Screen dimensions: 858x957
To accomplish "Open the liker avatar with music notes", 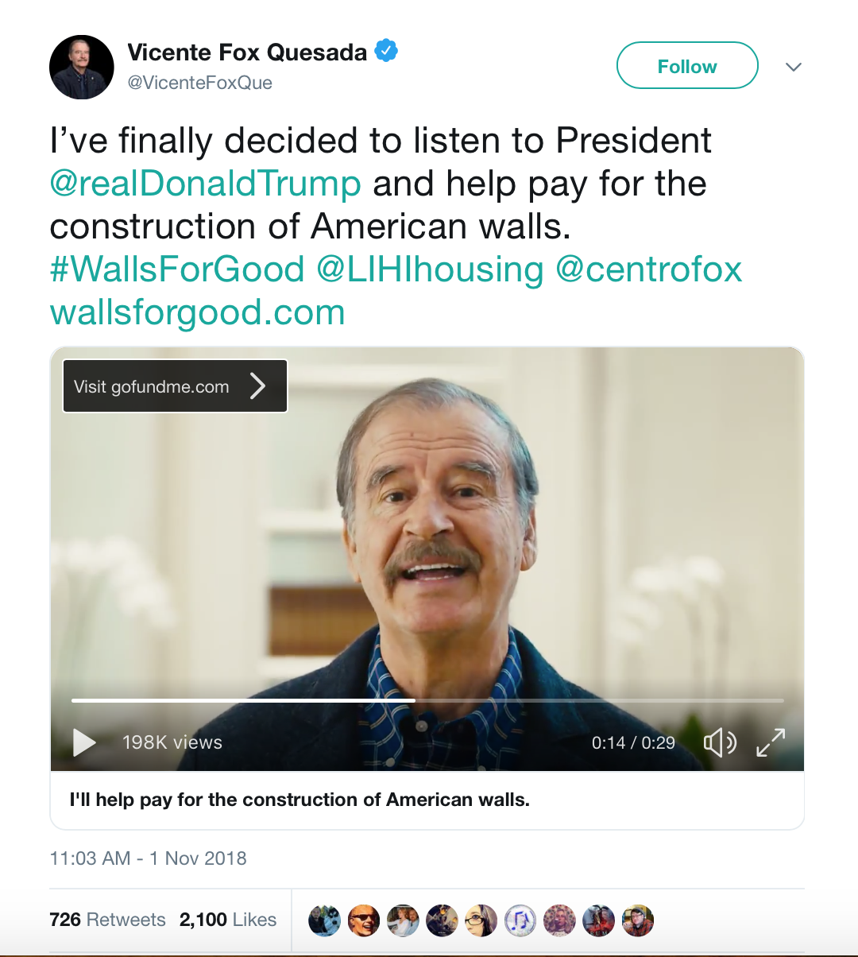I will 520,920.
